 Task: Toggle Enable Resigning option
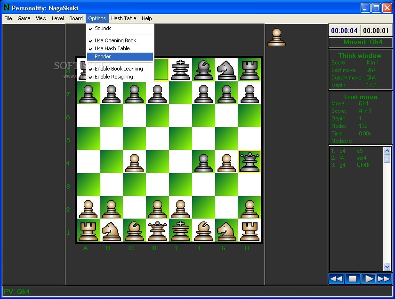tap(120, 77)
